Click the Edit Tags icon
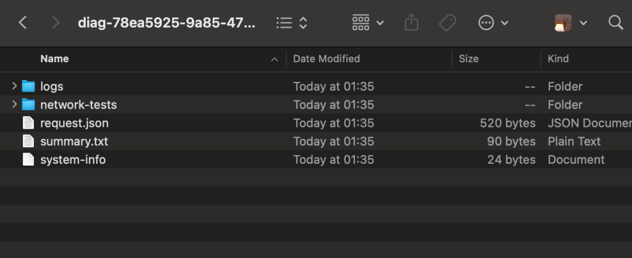The height and width of the screenshot is (258, 632). click(x=447, y=23)
